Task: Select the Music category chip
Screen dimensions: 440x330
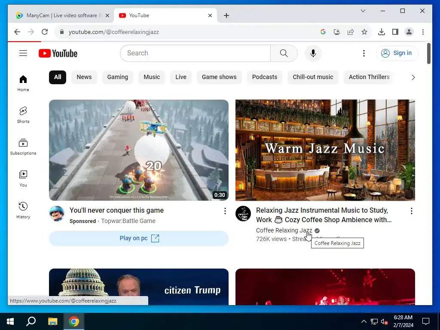Action: point(152,77)
